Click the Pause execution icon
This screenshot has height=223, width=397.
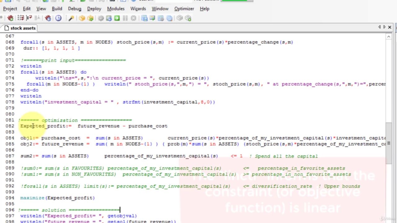(x=125, y=18)
